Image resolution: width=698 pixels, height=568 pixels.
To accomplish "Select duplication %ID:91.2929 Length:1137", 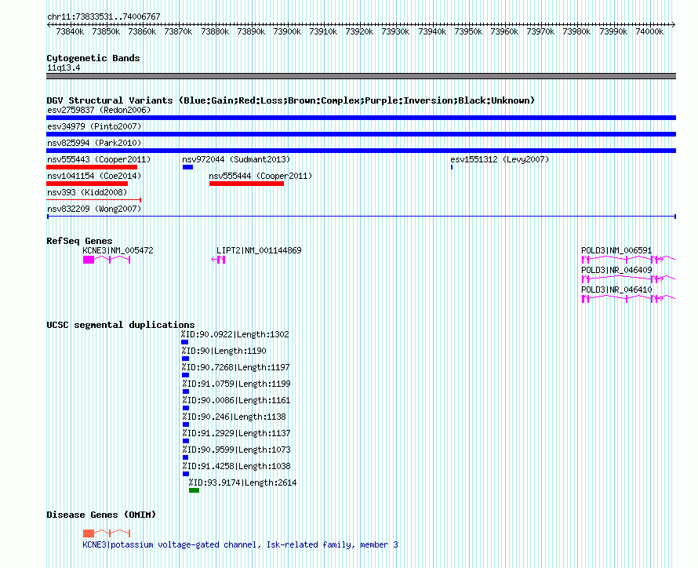I will [186, 441].
